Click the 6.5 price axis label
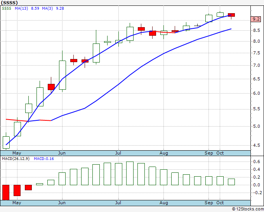The image size is (264, 212). pos(256,79)
